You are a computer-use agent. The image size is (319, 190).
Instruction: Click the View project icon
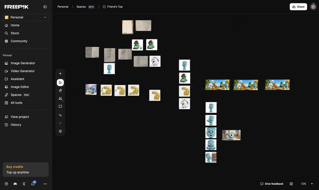[6, 117]
